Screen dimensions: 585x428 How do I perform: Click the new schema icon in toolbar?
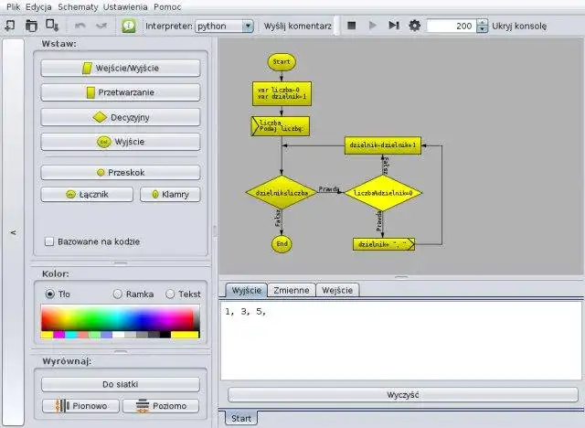pos(10,26)
